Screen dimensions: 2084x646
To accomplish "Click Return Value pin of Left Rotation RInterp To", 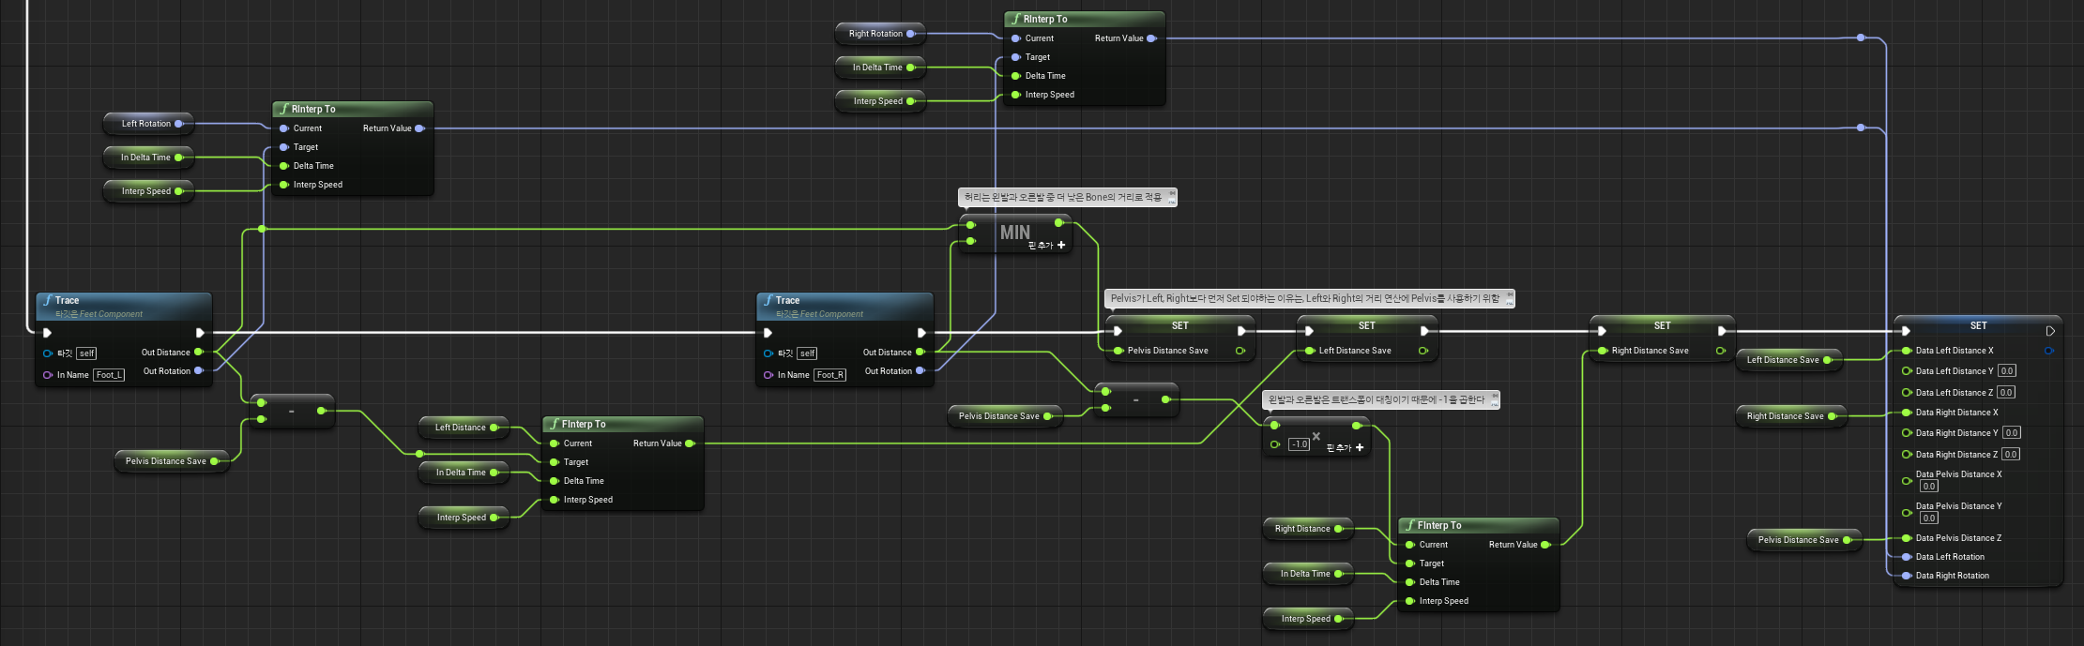I will pos(419,128).
